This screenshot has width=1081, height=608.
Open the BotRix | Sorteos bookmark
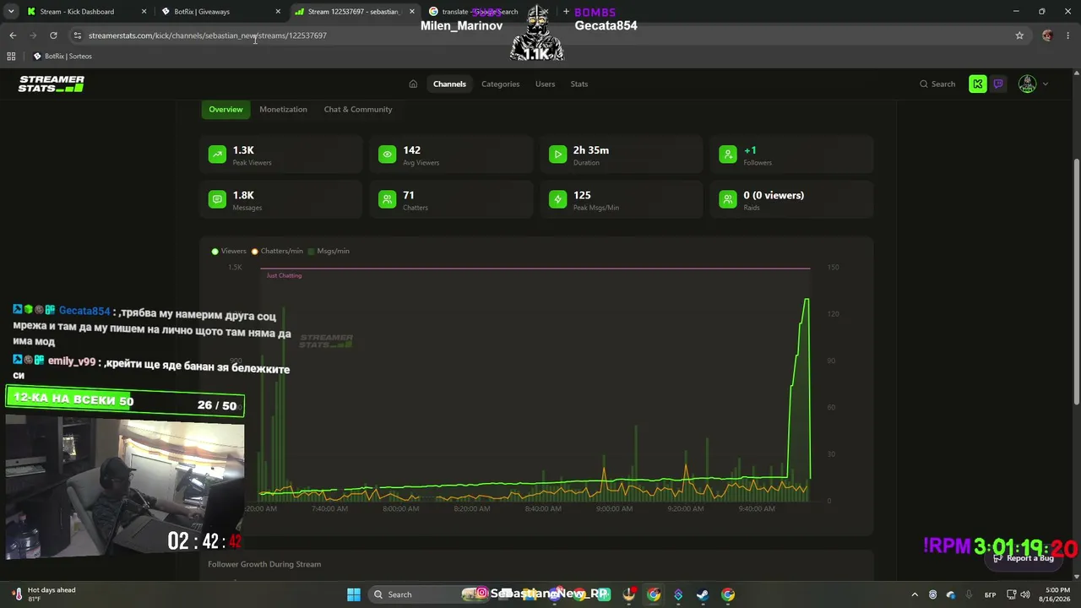pyautogui.click(x=62, y=57)
